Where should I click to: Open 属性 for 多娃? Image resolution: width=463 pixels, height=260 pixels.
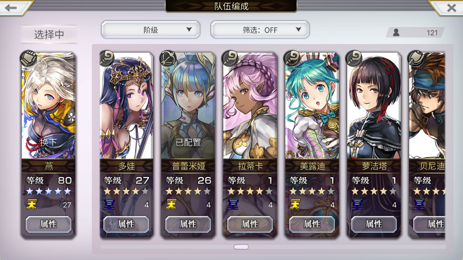click(x=126, y=224)
